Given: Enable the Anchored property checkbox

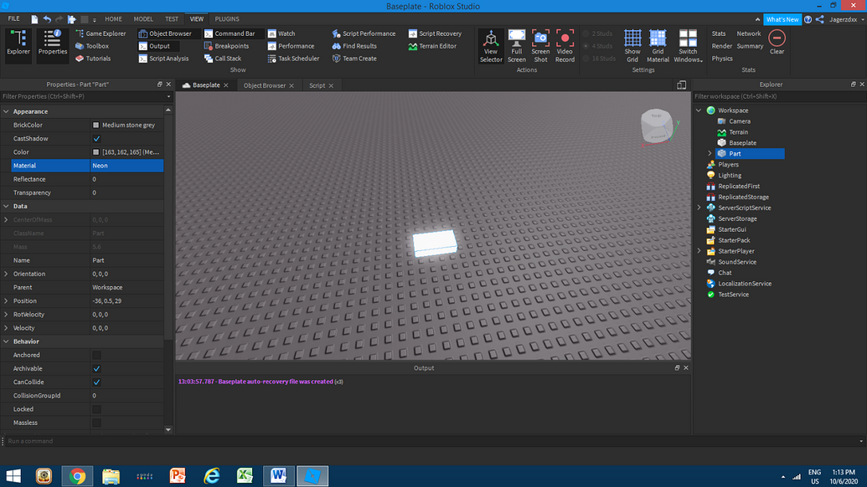Looking at the screenshot, I should (x=96, y=355).
